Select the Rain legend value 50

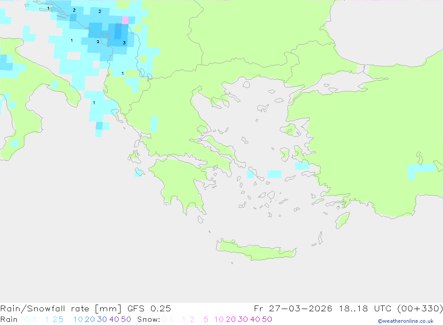126,319
